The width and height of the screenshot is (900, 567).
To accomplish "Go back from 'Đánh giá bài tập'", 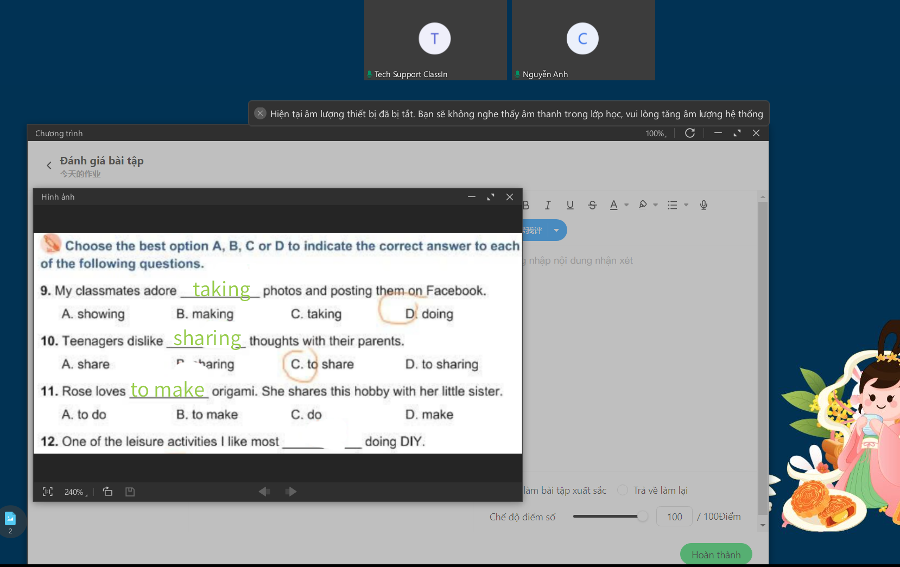I will coord(49,165).
